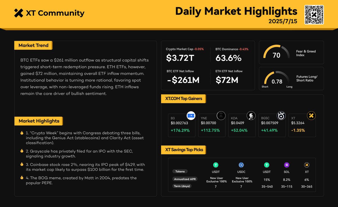Viewport: 338px width, 207px height.
Task: Click the $72M ETH ETF net inflow
Action: 227,80
